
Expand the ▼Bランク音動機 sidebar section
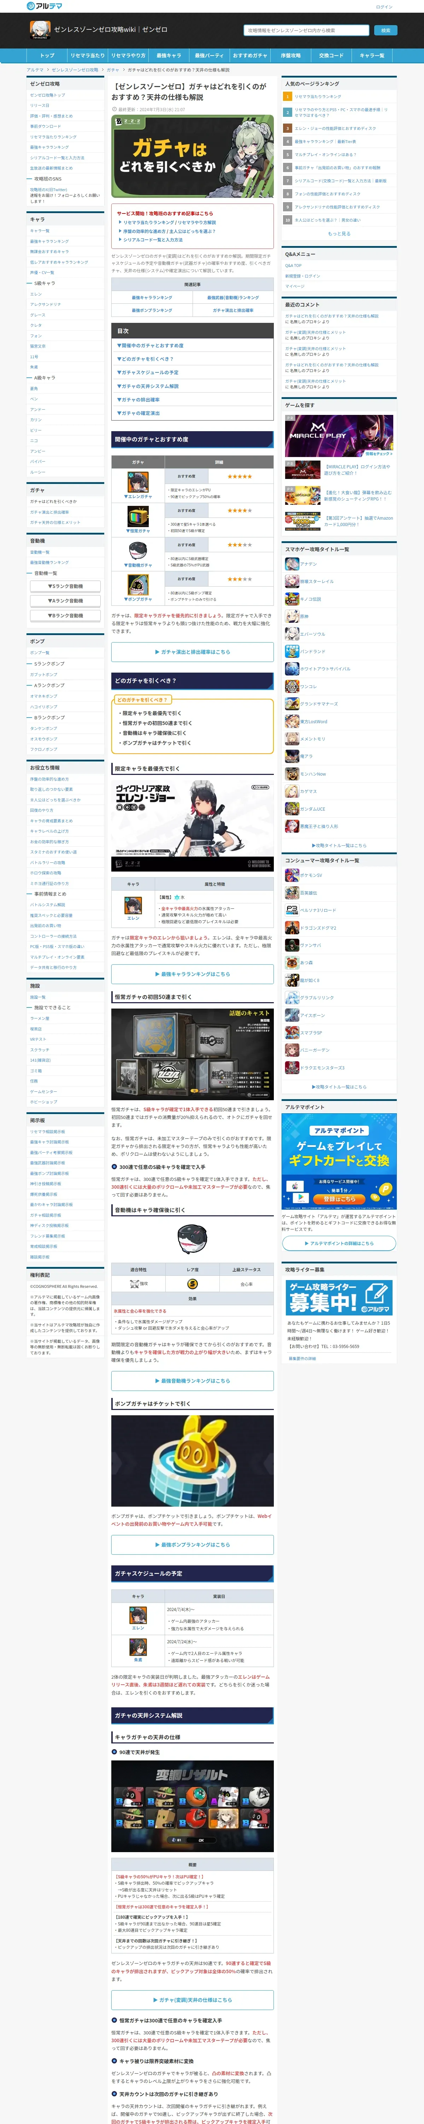click(65, 616)
